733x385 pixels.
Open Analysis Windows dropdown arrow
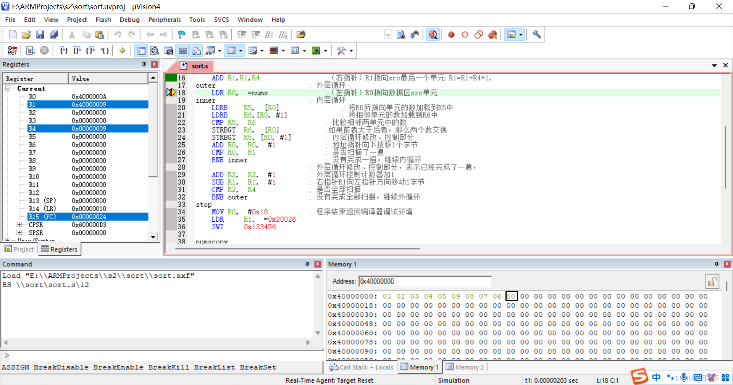(x=283, y=51)
